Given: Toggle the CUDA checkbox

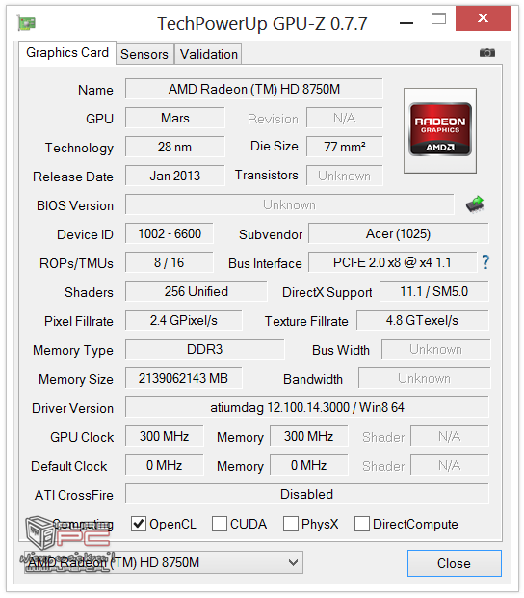Looking at the screenshot, I should pyautogui.click(x=220, y=524).
